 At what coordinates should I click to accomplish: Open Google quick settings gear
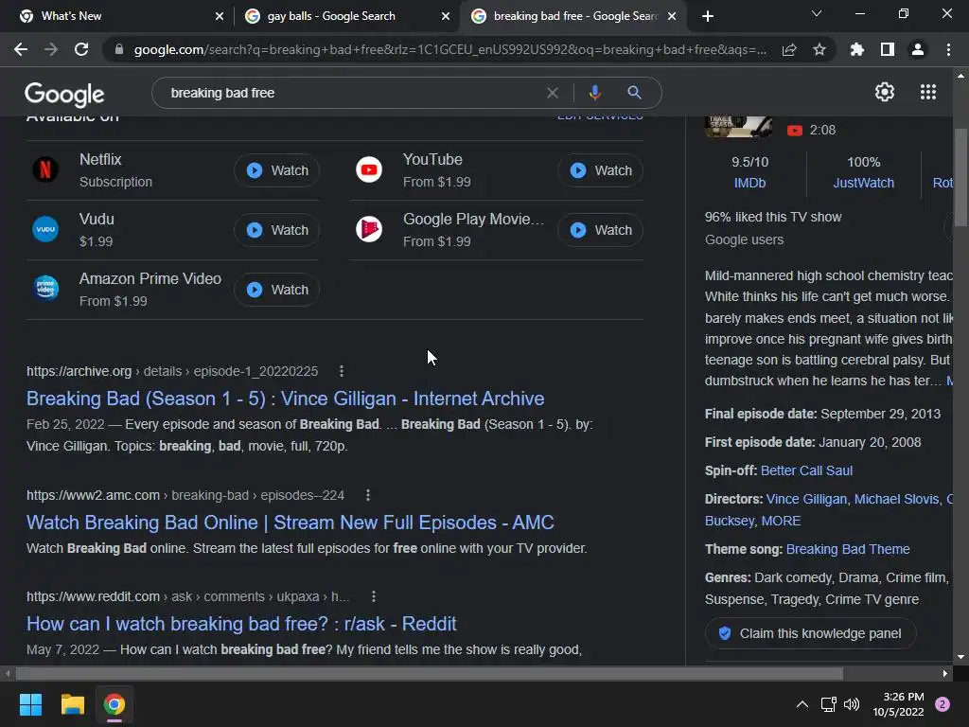885,92
